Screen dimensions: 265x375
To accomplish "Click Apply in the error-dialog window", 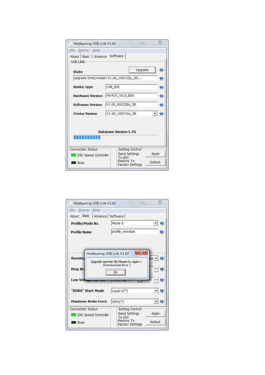I will pyautogui.click(x=155, y=314).
